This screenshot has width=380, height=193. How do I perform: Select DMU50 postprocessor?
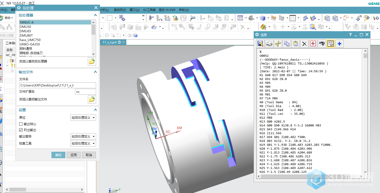point(55,27)
